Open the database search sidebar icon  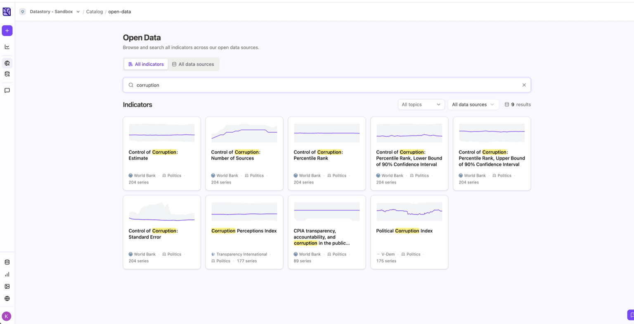(7, 74)
